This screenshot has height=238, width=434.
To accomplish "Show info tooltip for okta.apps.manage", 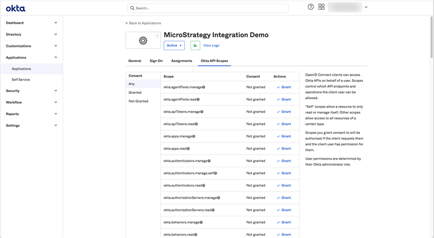I will point(194,136).
